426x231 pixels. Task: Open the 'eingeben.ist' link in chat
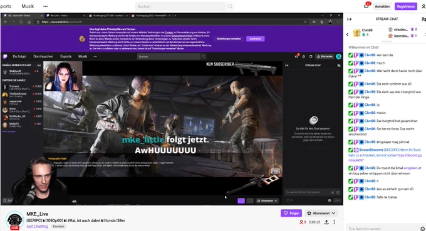pyautogui.click(x=412, y=168)
